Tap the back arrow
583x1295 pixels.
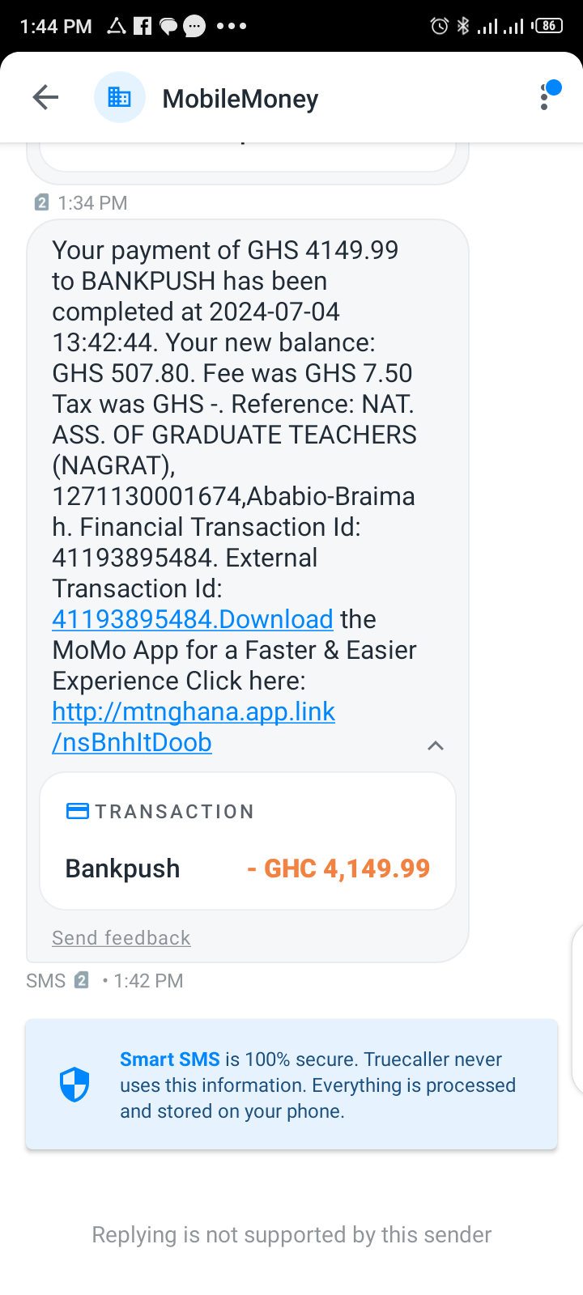(x=45, y=98)
